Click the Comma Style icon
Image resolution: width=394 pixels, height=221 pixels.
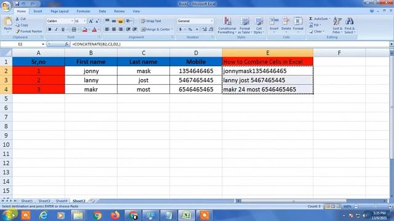tap(197, 29)
